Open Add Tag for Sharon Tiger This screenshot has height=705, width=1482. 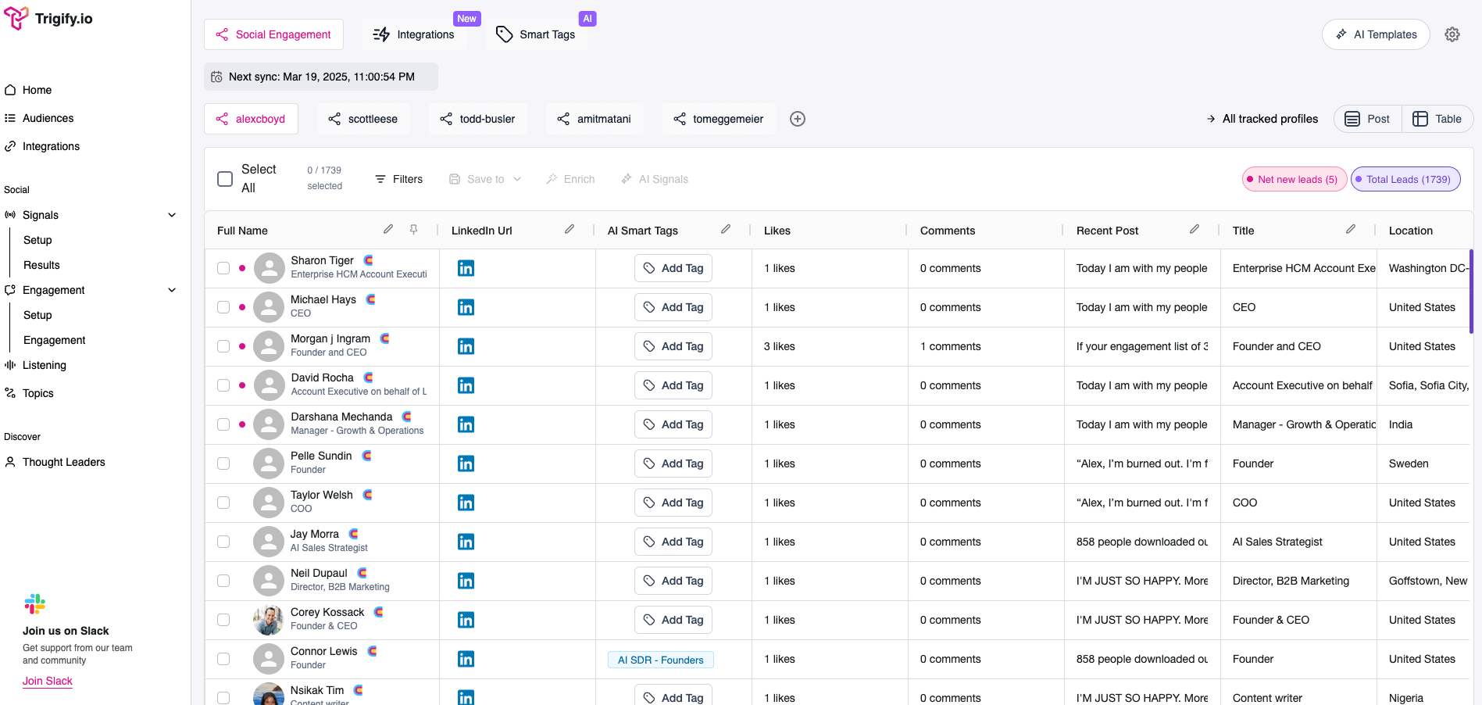point(673,268)
